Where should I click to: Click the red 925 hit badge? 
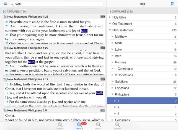(84, 124)
